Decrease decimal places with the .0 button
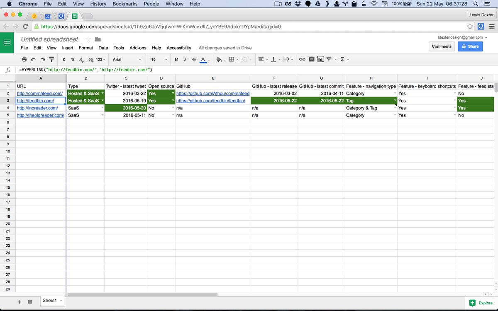The height and width of the screenshot is (311, 498). tap(81, 59)
